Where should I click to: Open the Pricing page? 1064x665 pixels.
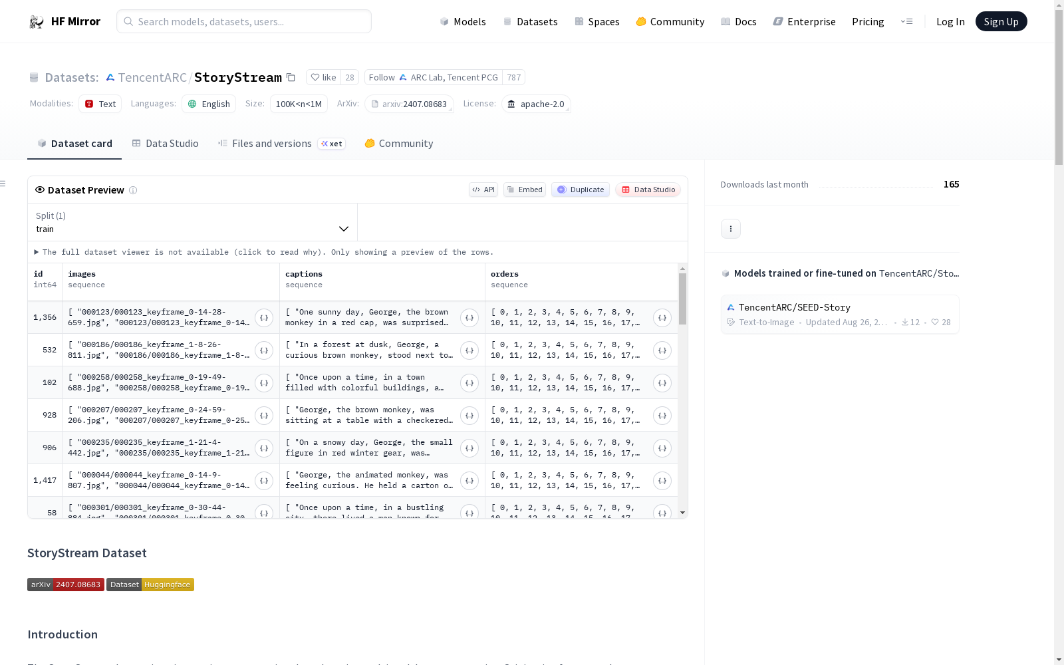pyautogui.click(x=868, y=21)
